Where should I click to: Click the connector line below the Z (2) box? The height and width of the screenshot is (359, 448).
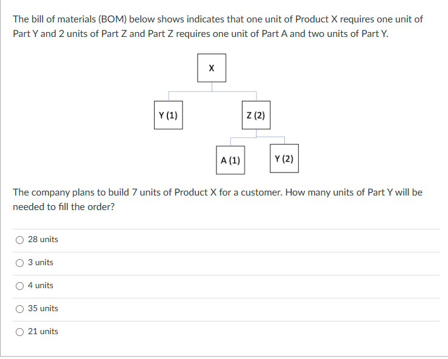(256, 133)
